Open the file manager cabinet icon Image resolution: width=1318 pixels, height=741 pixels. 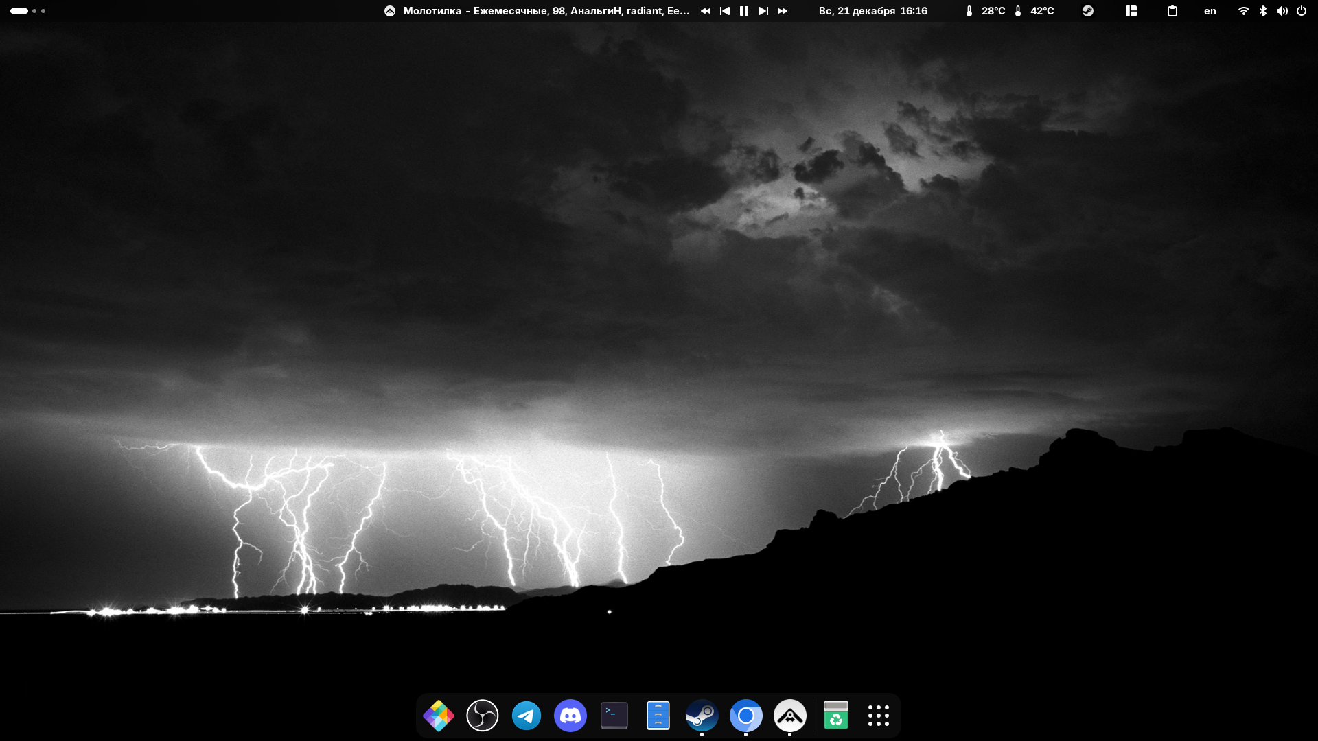pos(658,716)
